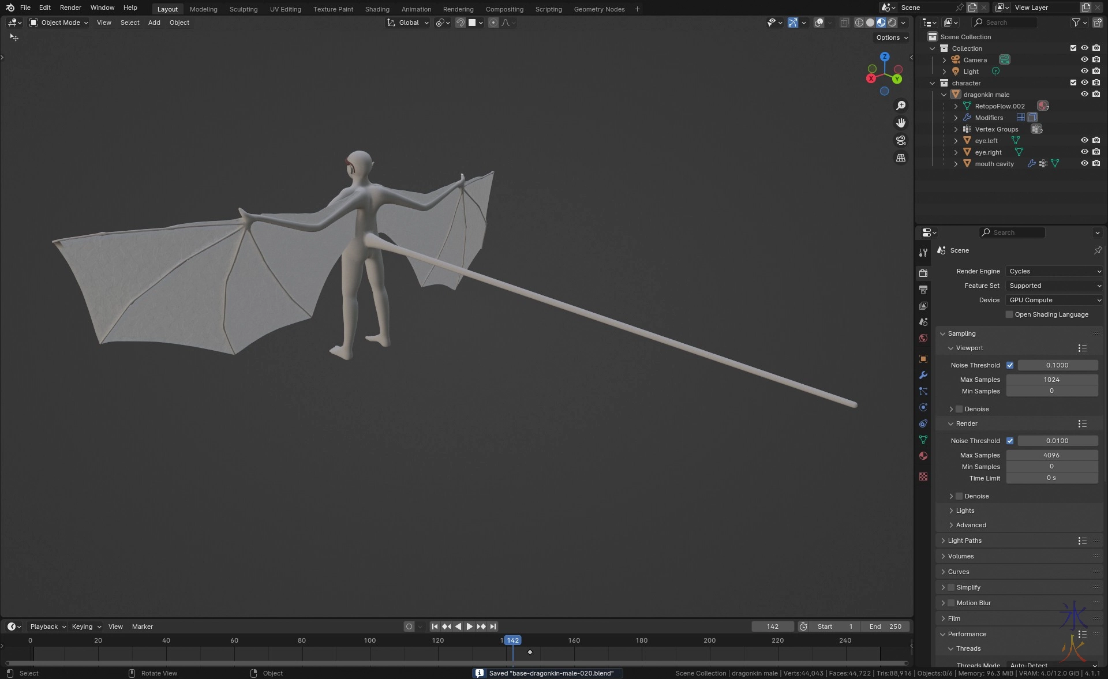Disable Viewport Noise Threshold checkbox
The height and width of the screenshot is (679, 1108).
[x=1010, y=365]
